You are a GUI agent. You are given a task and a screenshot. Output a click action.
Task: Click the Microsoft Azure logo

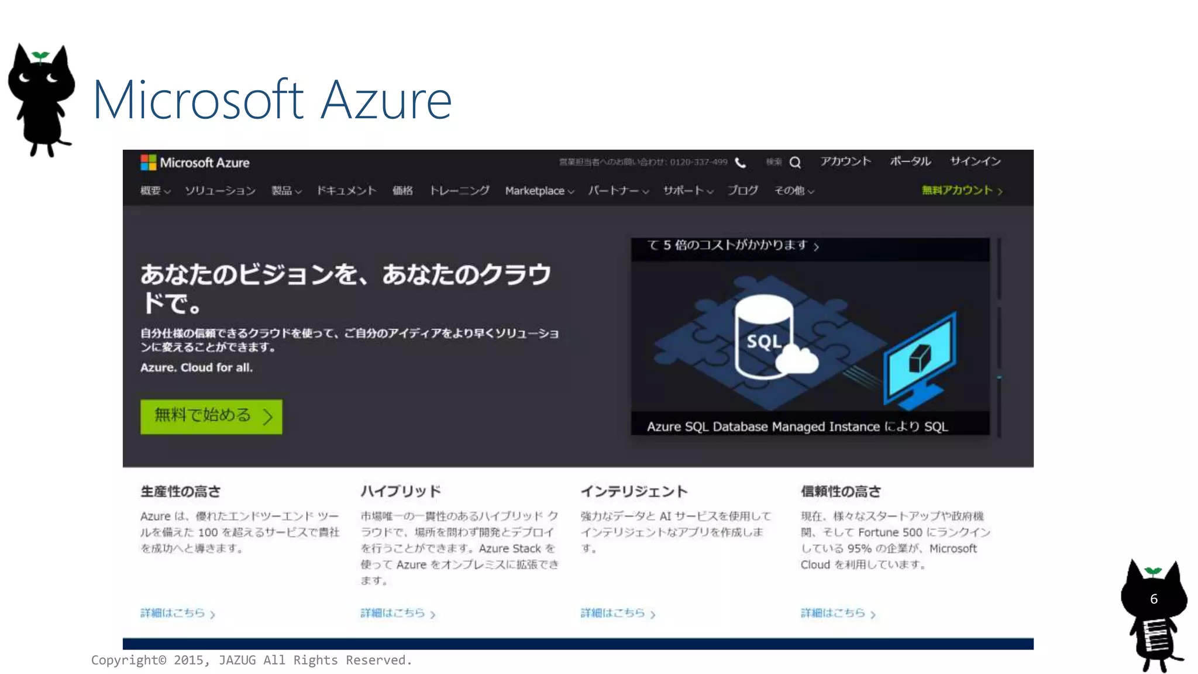tap(195, 163)
